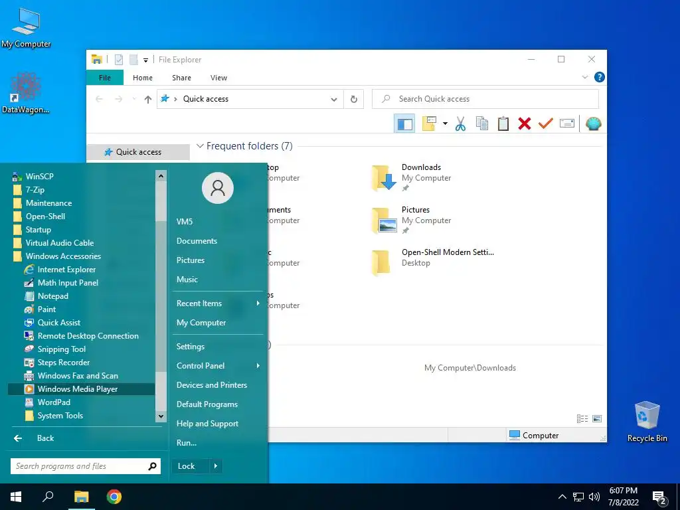Click the Cut scissors icon
Viewport: 680px width, 510px height.
[460, 124]
